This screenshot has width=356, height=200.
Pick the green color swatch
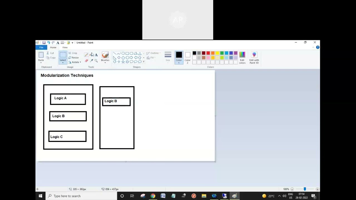pyautogui.click(x=222, y=53)
